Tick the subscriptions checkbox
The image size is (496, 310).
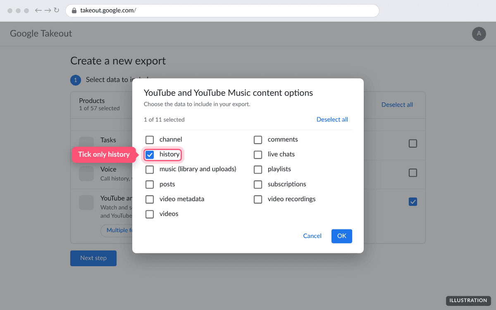258,184
